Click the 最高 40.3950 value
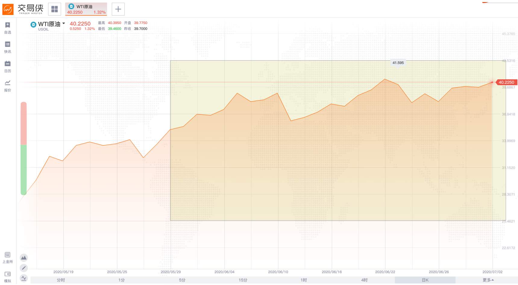This screenshot has width=518, height=285. (x=115, y=23)
